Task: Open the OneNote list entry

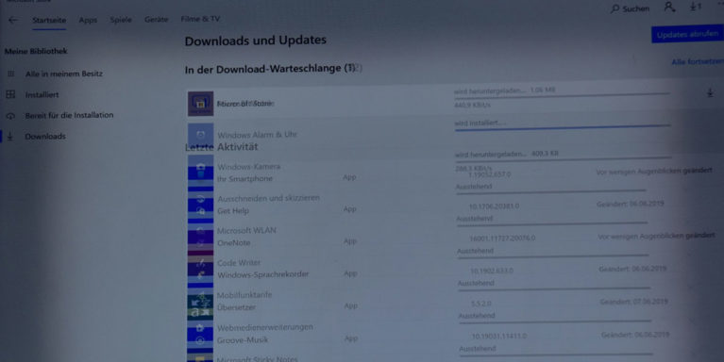Action: coord(234,242)
